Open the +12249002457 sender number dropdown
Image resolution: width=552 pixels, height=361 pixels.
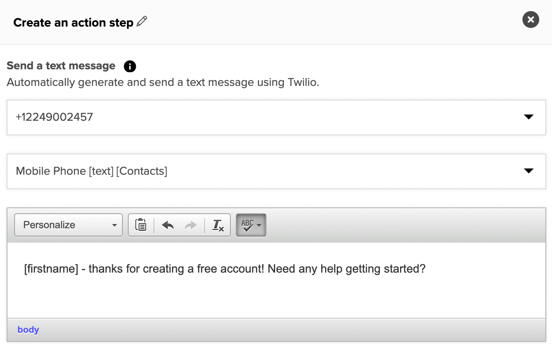tap(276, 117)
